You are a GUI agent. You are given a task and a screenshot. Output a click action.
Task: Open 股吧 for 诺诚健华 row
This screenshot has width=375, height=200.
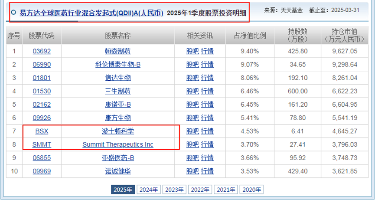tap(192, 171)
